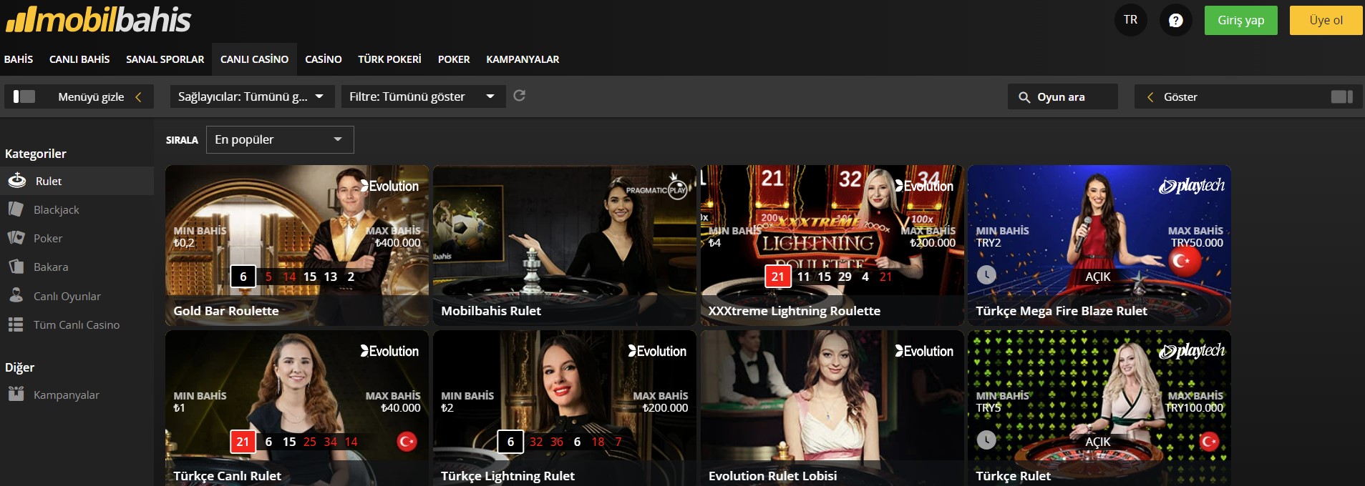Screen dimensions: 1365x486
Task: Click the Blackjack cards icon
Action: point(16,209)
